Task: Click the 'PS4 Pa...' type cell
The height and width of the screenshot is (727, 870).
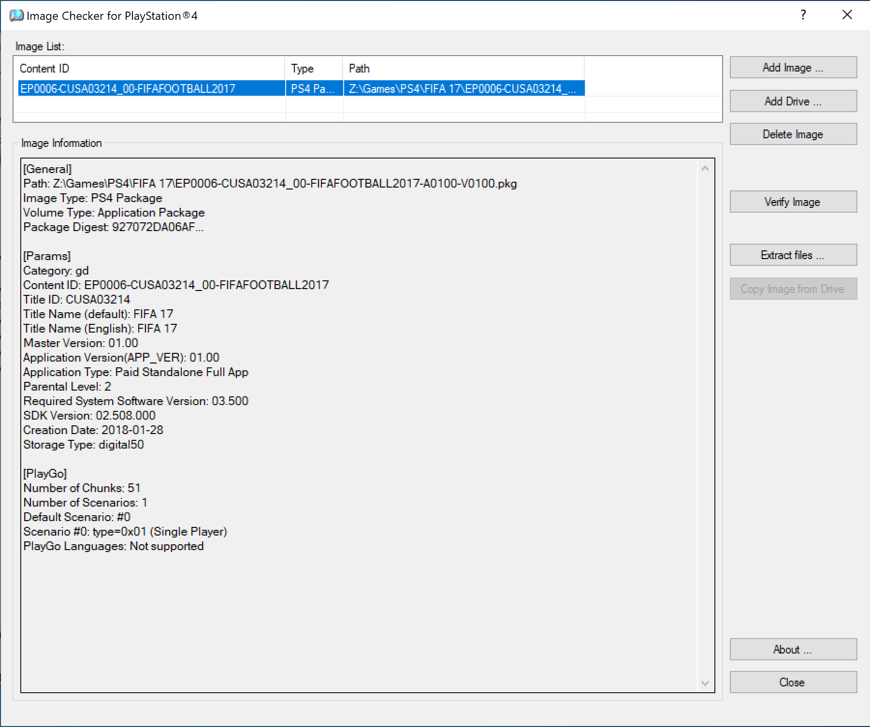Action: pyautogui.click(x=314, y=88)
